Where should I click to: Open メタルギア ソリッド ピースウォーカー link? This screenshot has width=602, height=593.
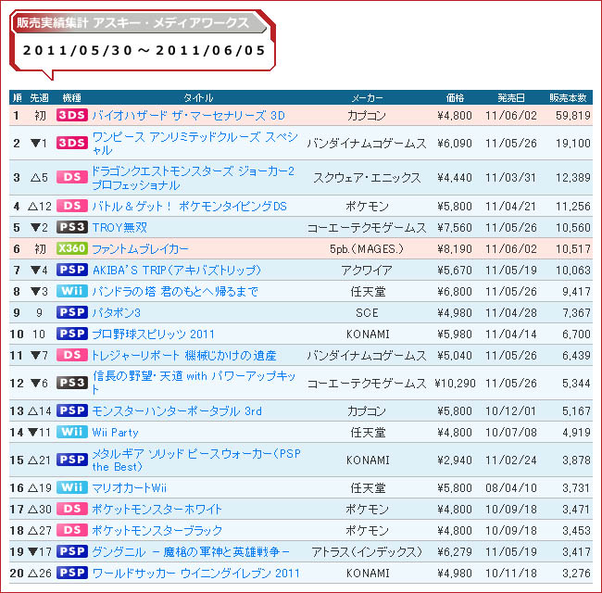196,461
